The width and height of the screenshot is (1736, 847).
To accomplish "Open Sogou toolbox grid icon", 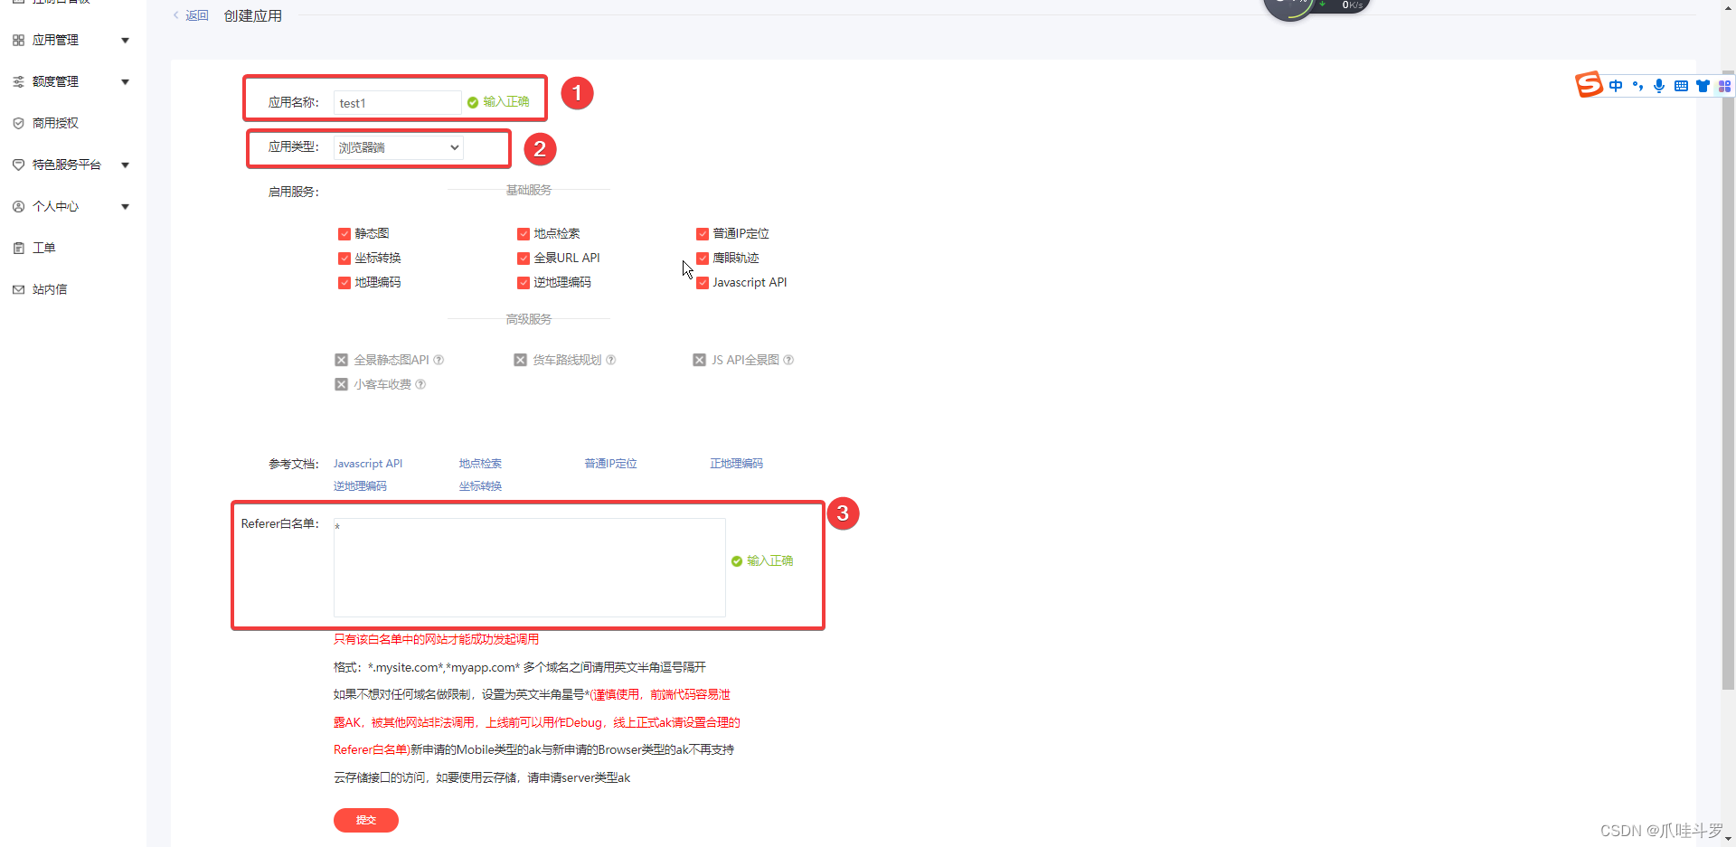I will click(1724, 86).
